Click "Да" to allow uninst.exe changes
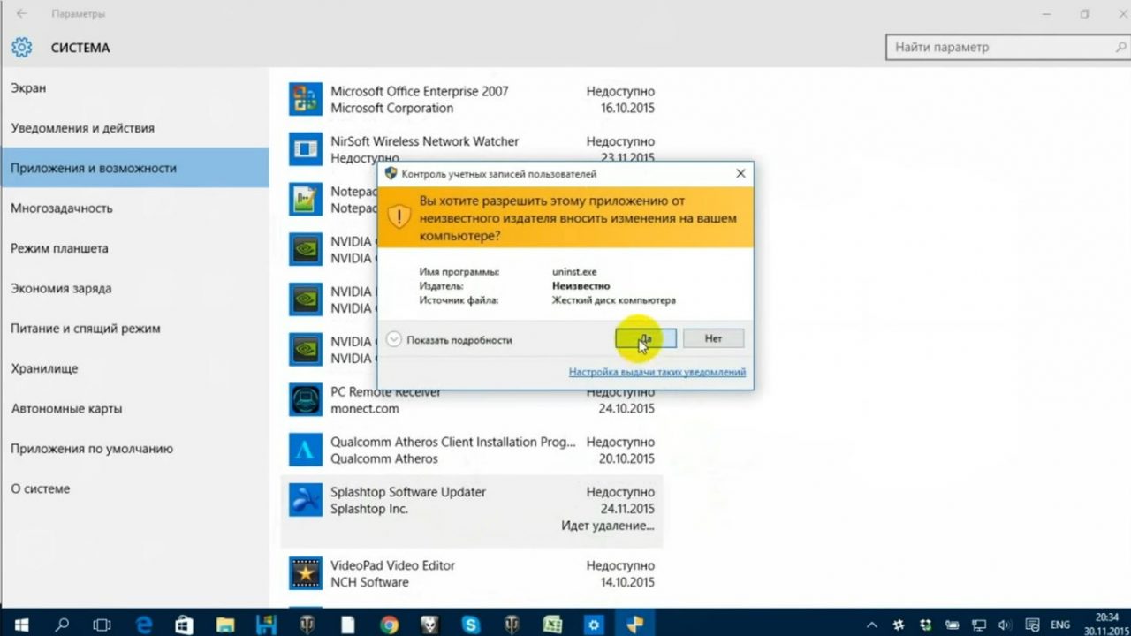 (x=644, y=337)
